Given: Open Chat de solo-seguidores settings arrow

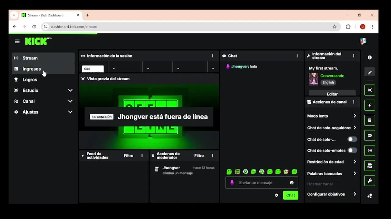Looking at the screenshot, I should click(355, 128).
